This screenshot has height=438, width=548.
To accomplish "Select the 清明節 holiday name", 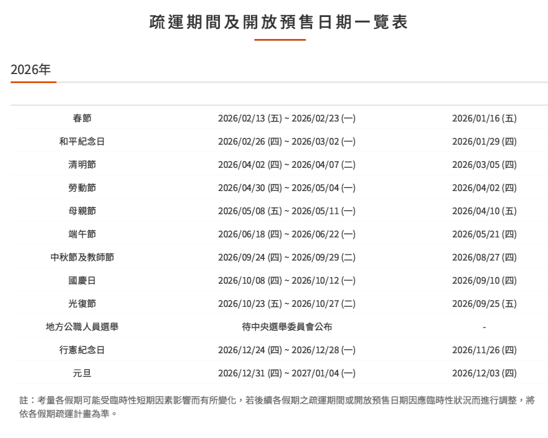I will tap(82, 165).
